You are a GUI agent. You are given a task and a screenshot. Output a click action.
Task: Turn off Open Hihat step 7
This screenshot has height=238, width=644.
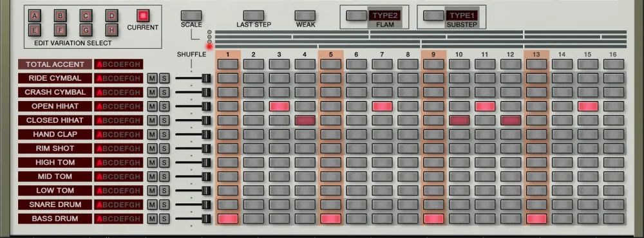[383, 106]
